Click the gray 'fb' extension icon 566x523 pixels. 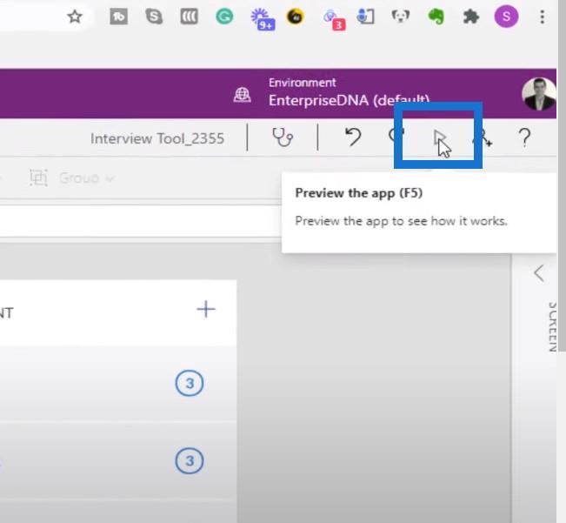[x=119, y=17]
